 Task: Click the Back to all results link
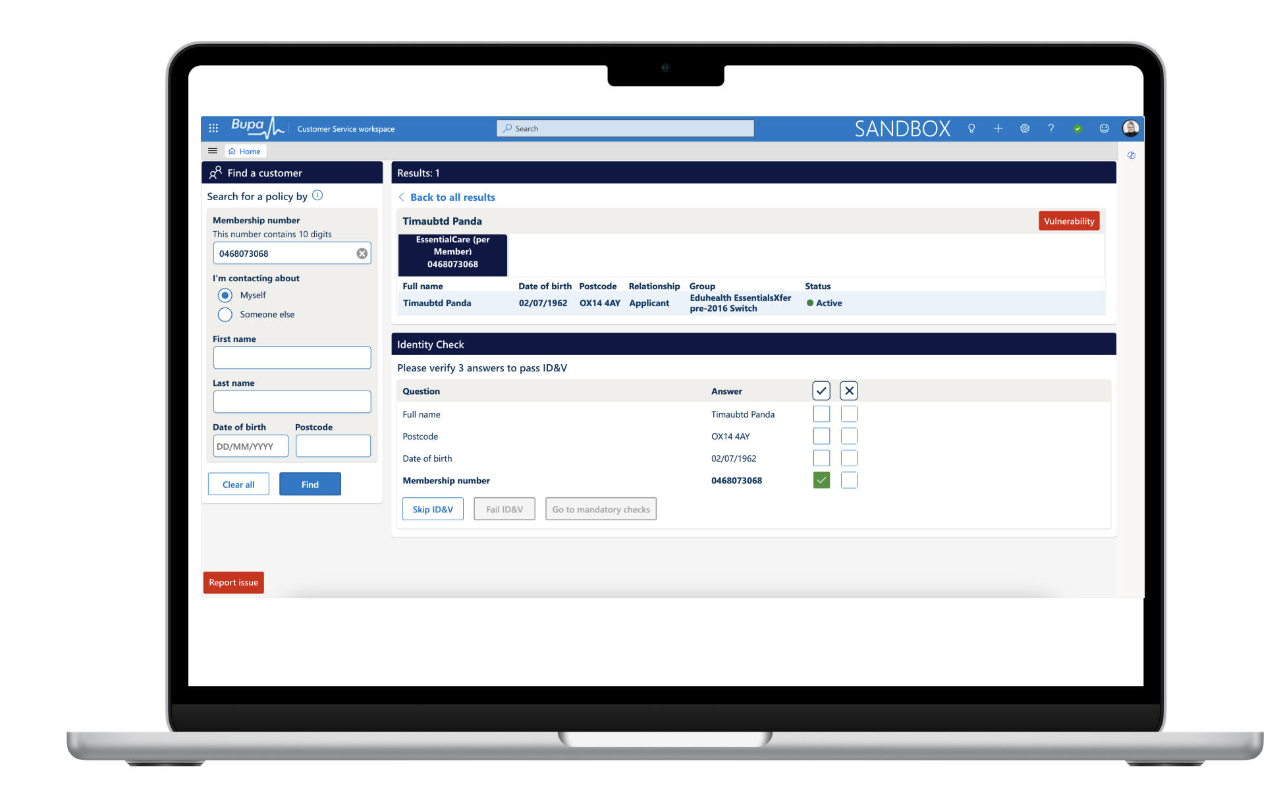coord(452,197)
